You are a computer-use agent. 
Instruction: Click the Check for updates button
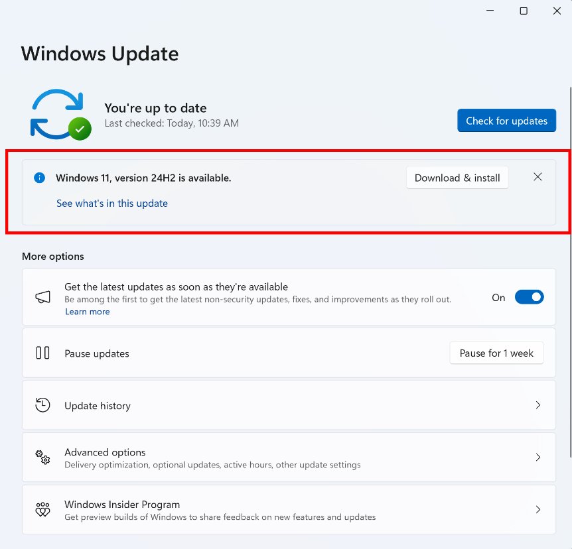click(506, 120)
